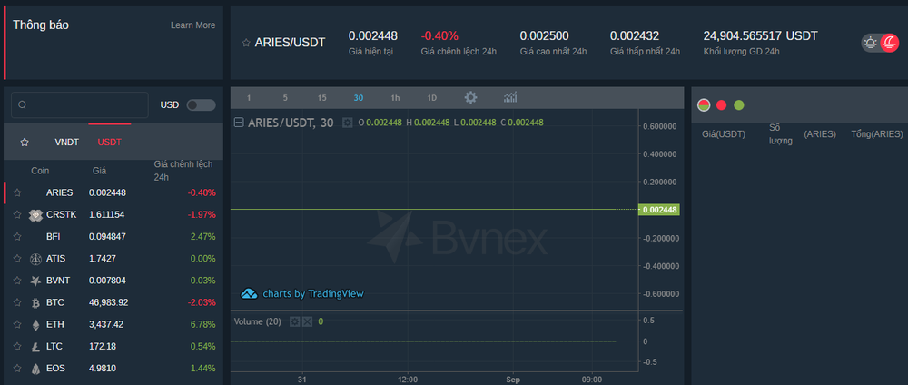The image size is (908, 385).
Task: Click the EOS logo icon
Action: tap(36, 369)
